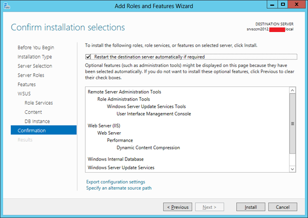The width and height of the screenshot is (308, 218).
Task: Go to the Content step
Action: 33,112
